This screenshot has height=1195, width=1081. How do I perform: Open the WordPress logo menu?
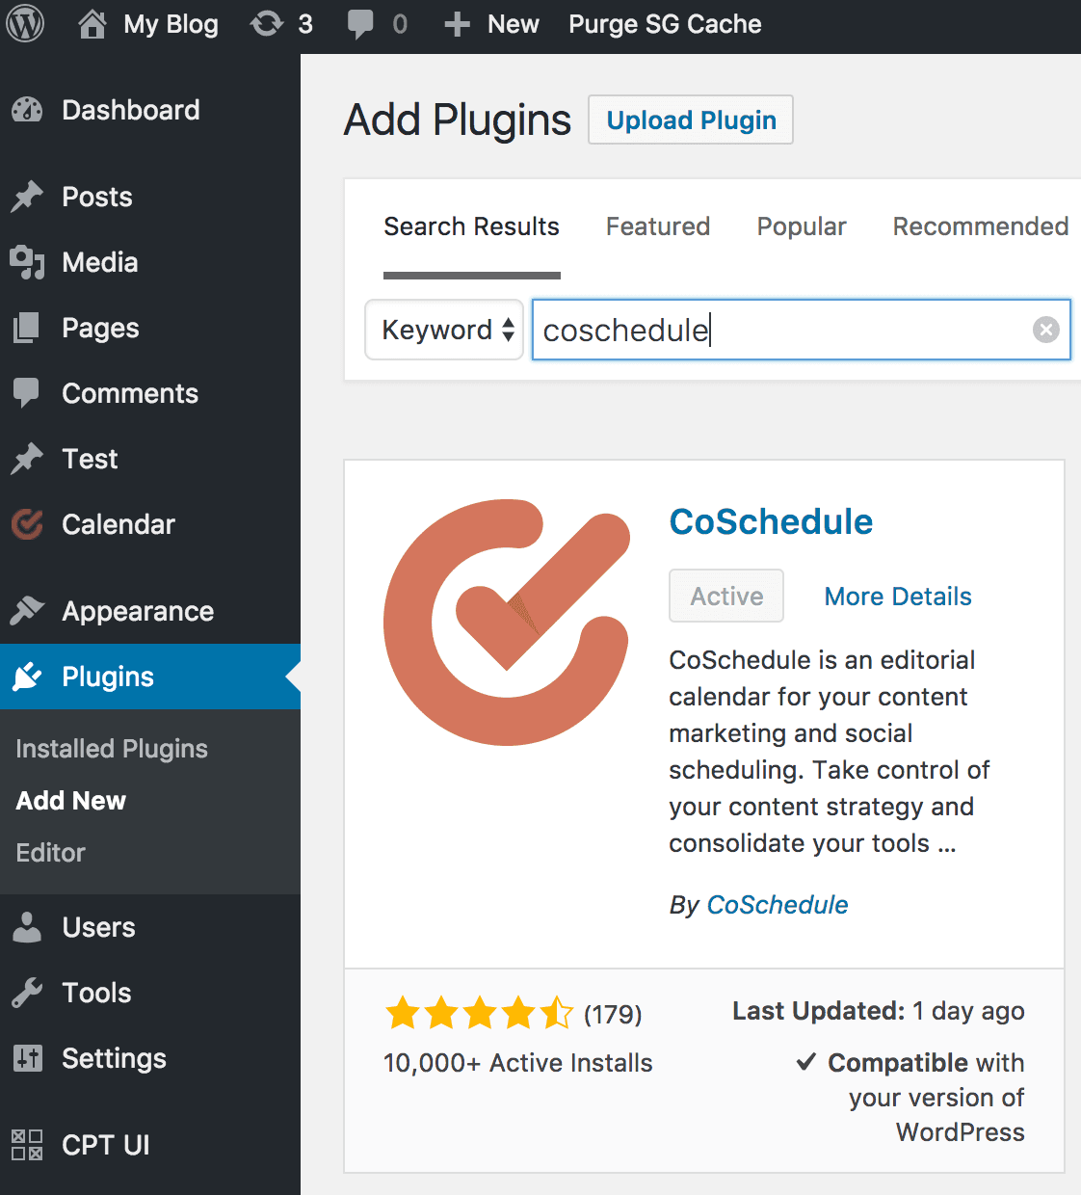25,24
